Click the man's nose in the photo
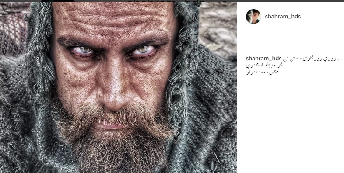The width and height of the screenshot is (344, 173). tap(113, 93)
